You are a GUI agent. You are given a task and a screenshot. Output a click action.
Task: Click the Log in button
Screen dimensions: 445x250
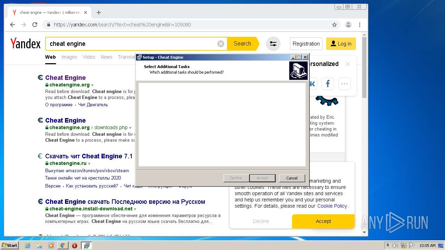[x=341, y=44]
